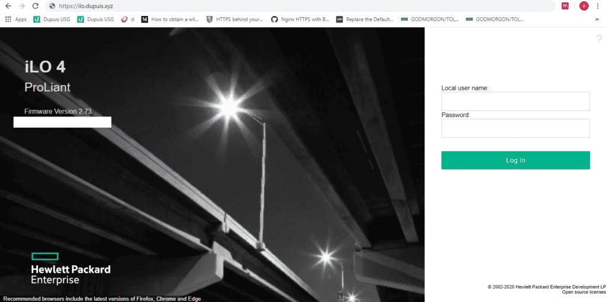Click the browser forward arrow

(x=22, y=6)
